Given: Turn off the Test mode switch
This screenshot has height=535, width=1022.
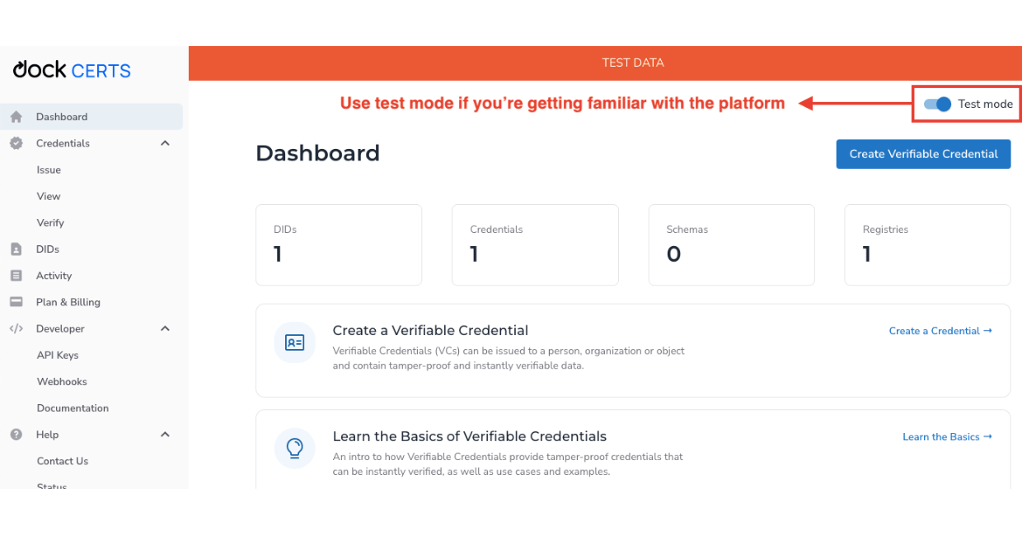Looking at the screenshot, I should click(937, 105).
